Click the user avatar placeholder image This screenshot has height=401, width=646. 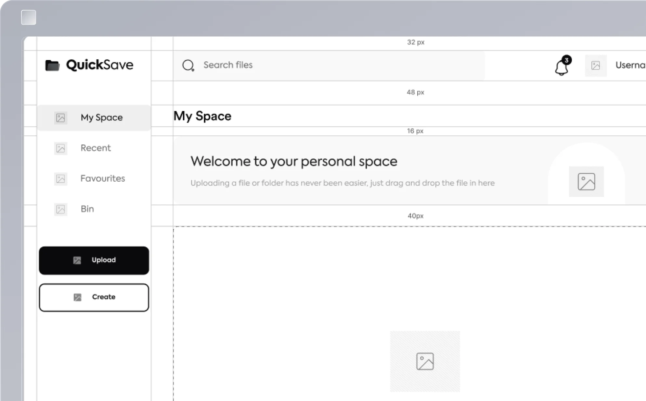click(596, 66)
